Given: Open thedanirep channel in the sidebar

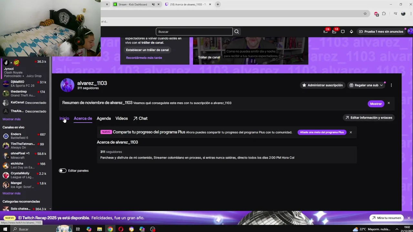Looking at the screenshot, I should coord(25,93).
